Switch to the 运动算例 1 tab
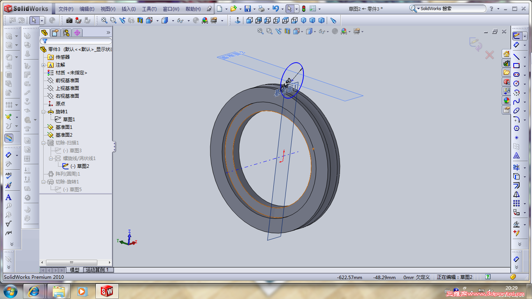This screenshot has width=532, height=299. (x=99, y=270)
